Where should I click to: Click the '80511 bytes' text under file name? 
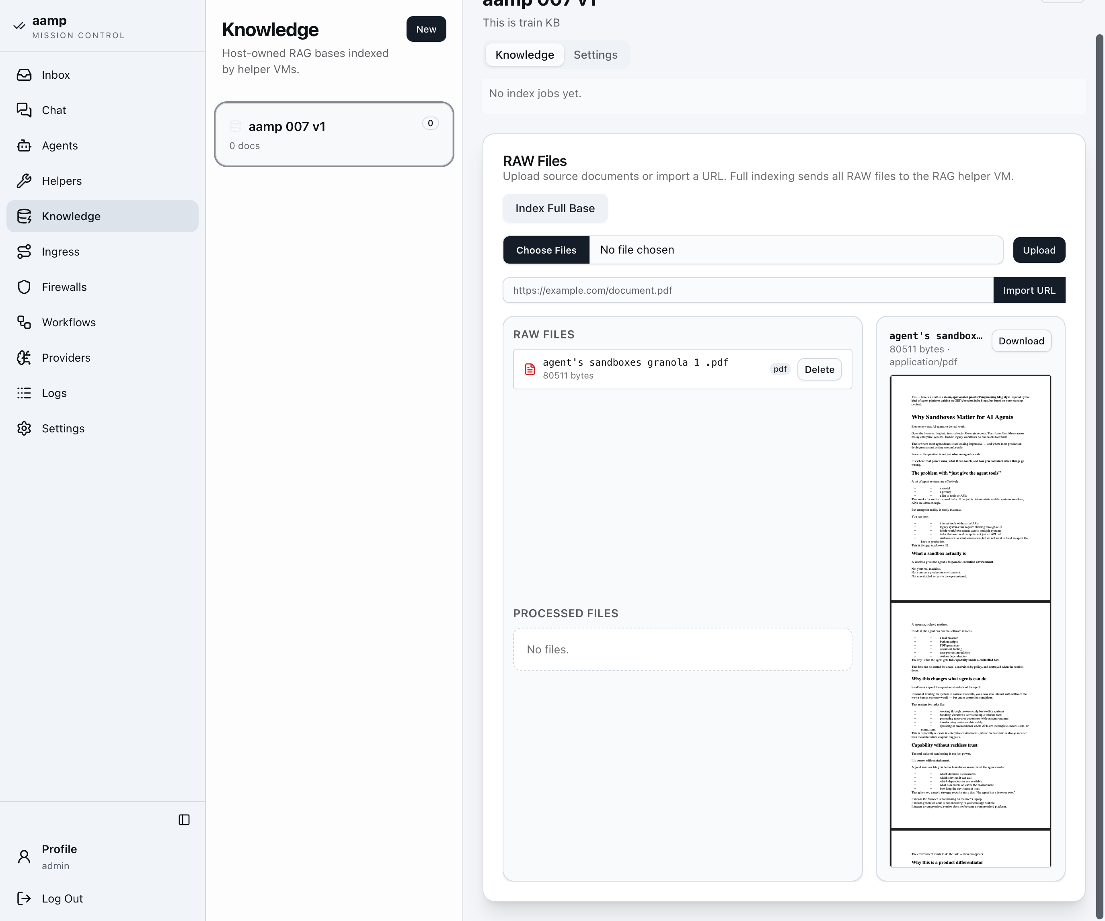click(568, 375)
